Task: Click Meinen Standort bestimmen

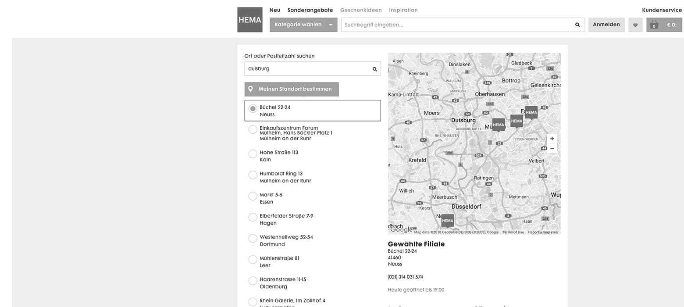Action: pos(292,89)
